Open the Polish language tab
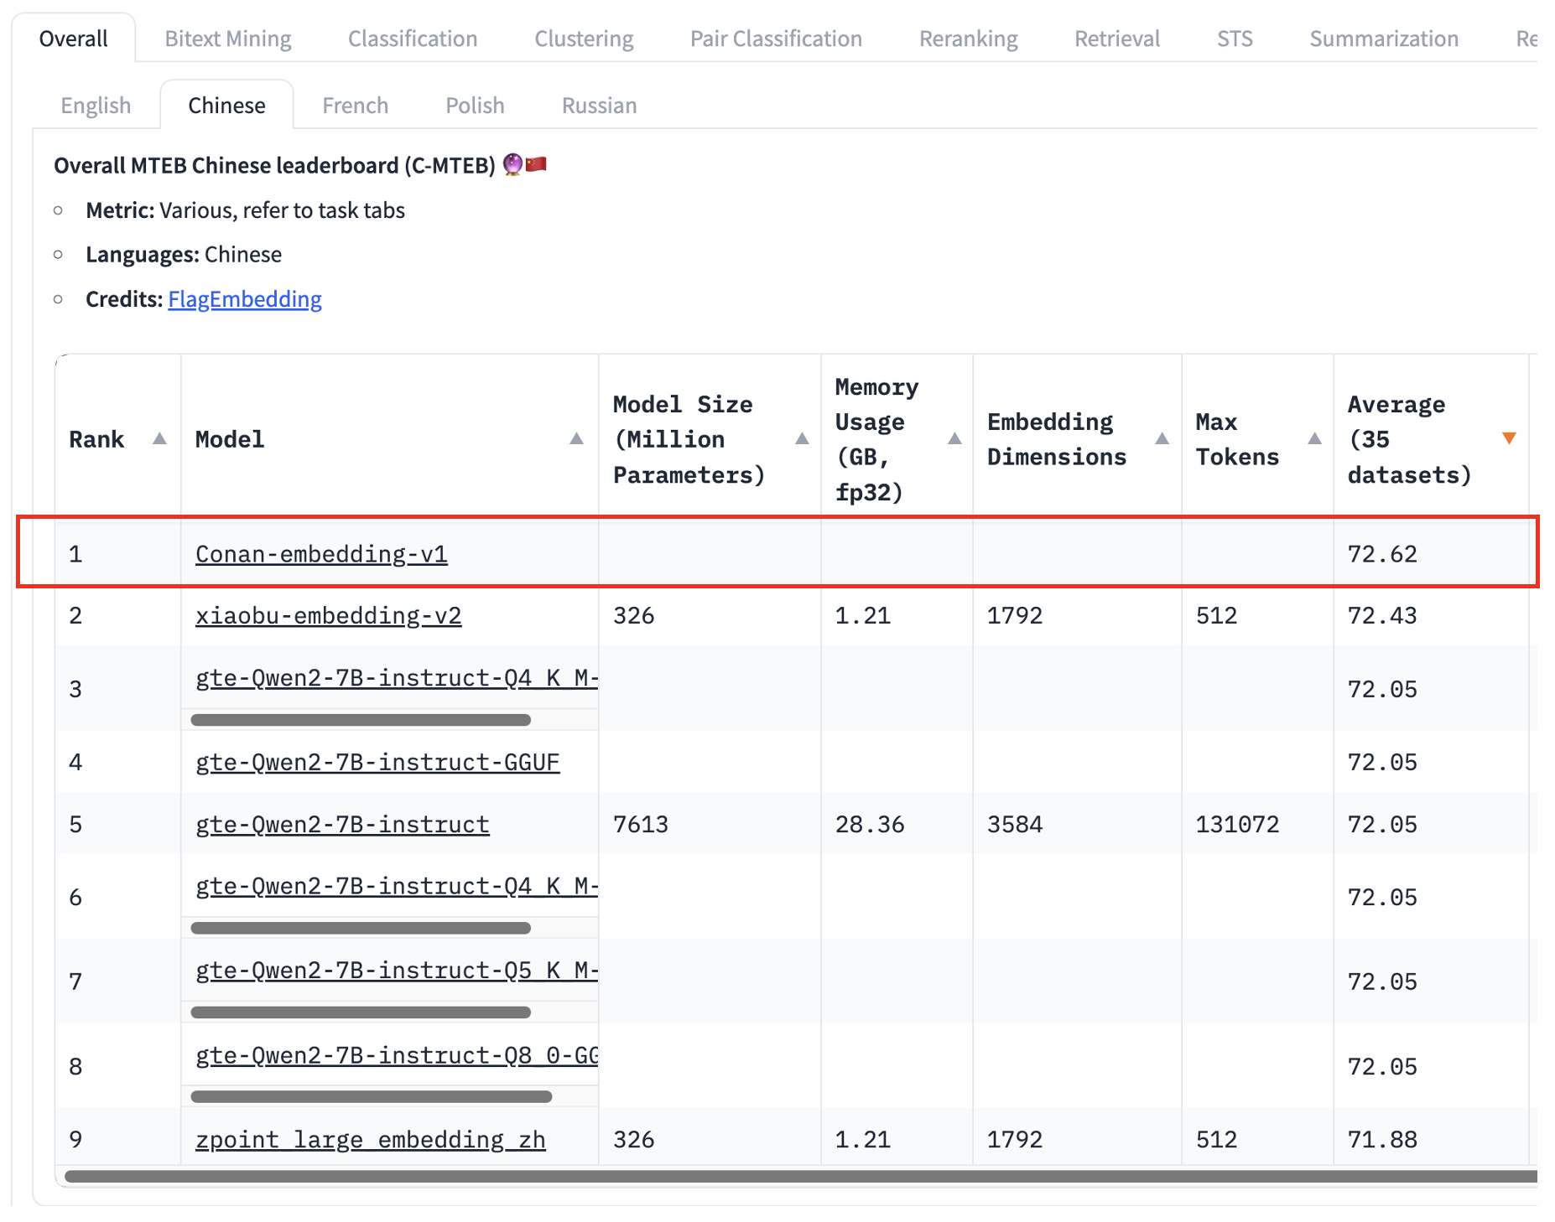1555x1222 pixels. click(x=474, y=105)
